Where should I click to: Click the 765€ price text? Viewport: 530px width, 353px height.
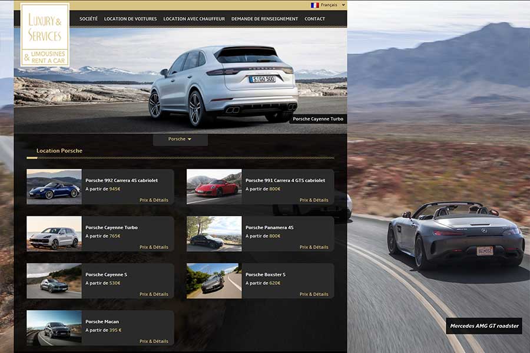pyautogui.click(x=115, y=236)
